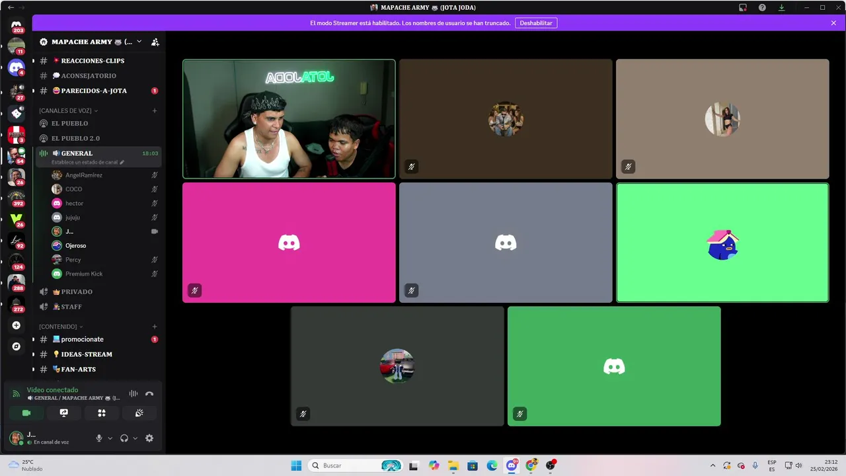Open audio output options chevron
Screen dimensions: 846x476
point(135,438)
